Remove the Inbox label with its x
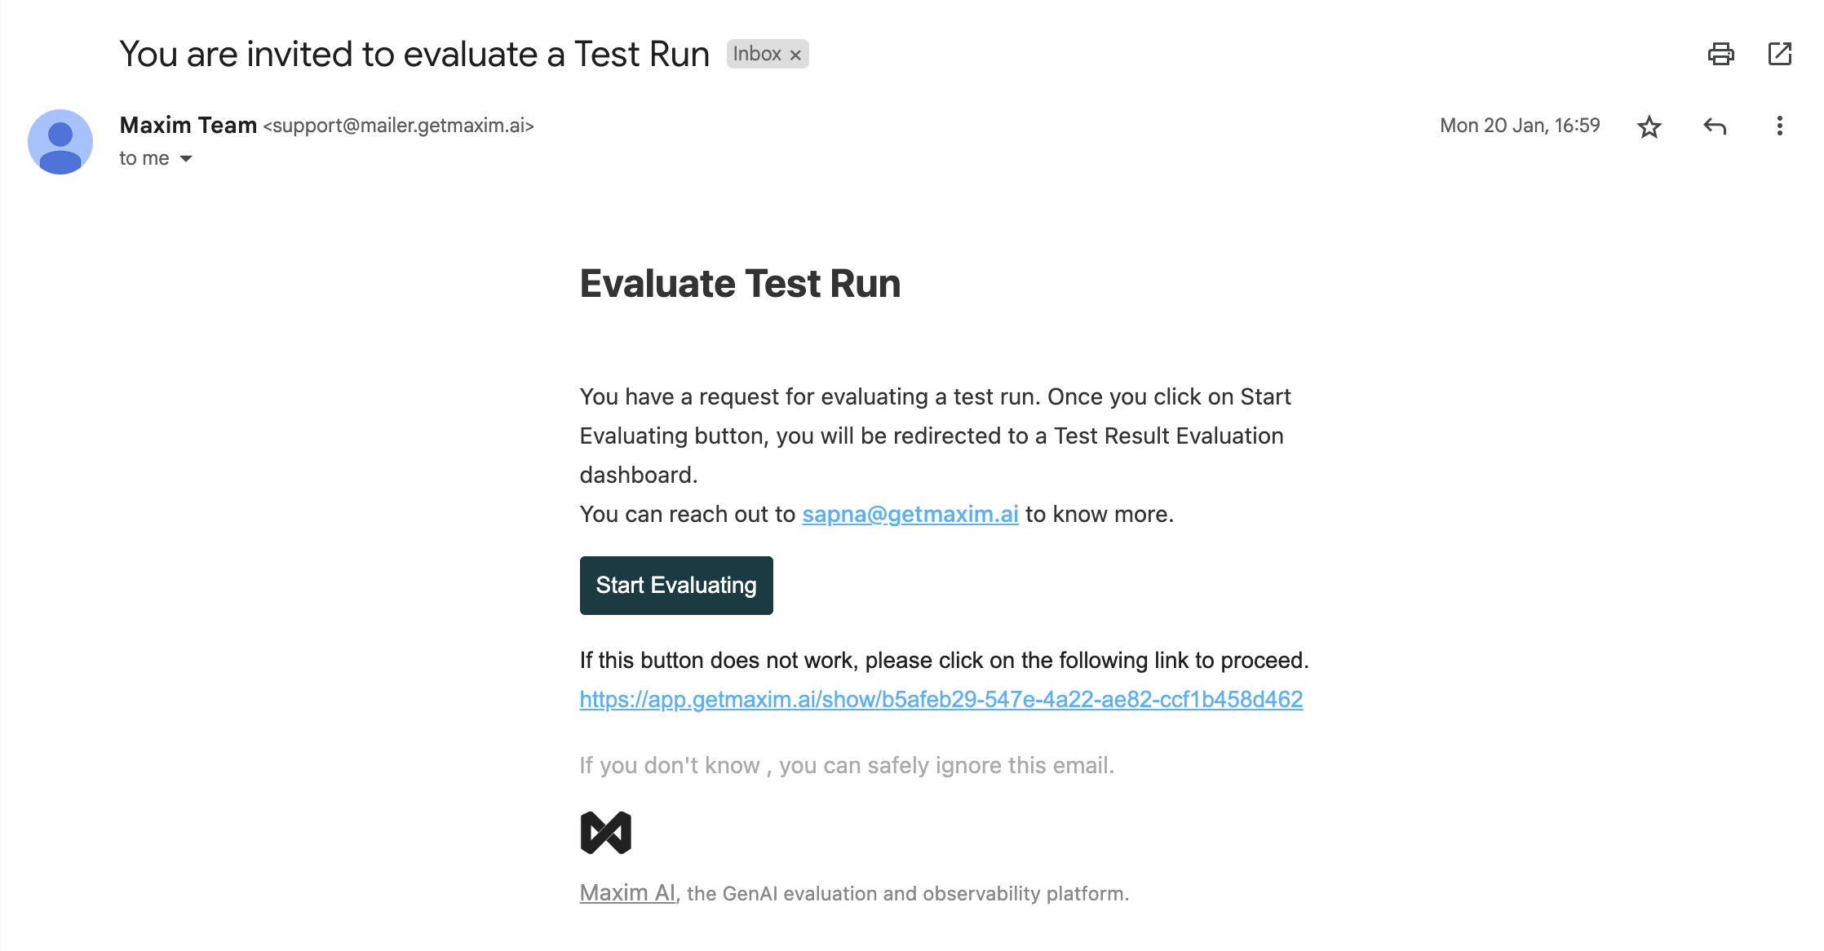Screen dimensions: 1824x951 click(795, 55)
